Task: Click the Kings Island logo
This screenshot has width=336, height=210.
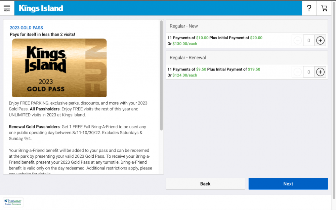Action: [41, 8]
